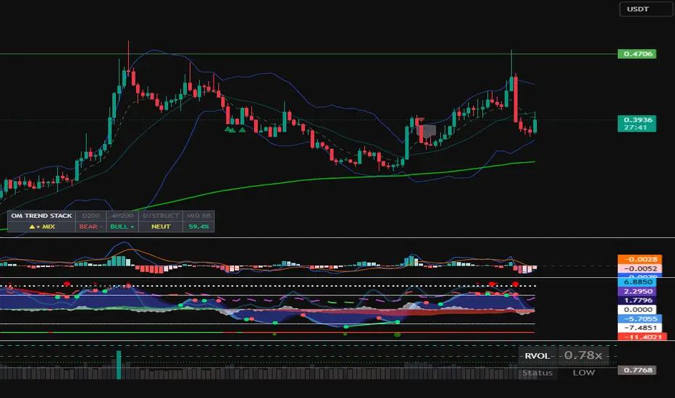Open the USDT currency selector
675x398 pixels.
point(646,9)
